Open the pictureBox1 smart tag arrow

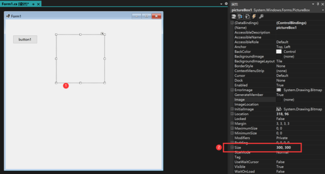[102, 33]
